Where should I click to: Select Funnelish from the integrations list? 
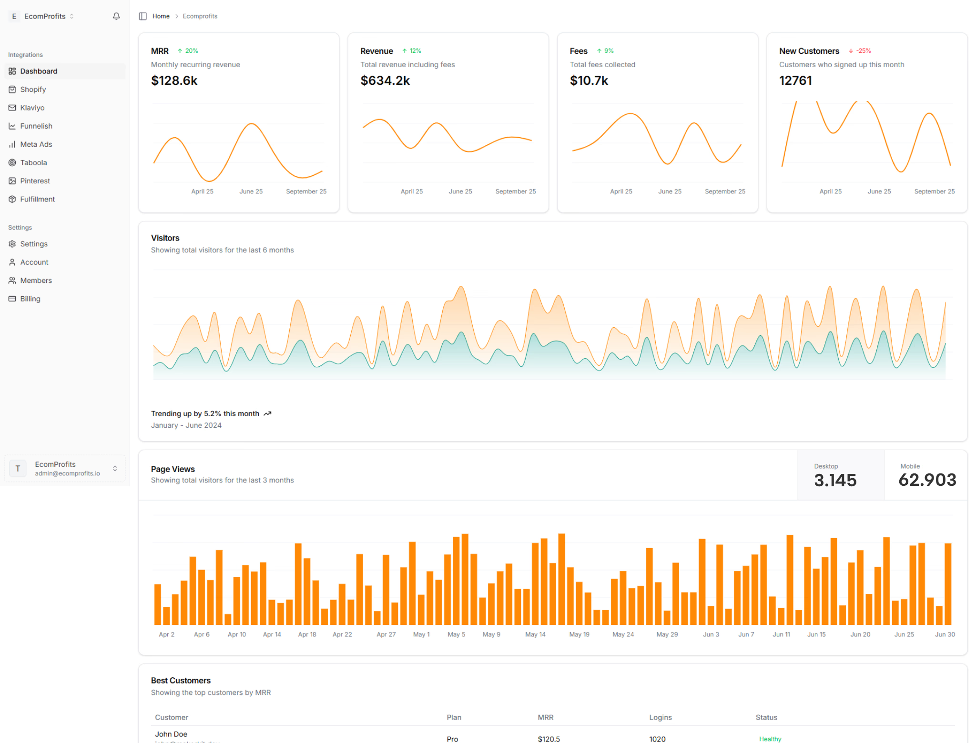pyautogui.click(x=36, y=126)
